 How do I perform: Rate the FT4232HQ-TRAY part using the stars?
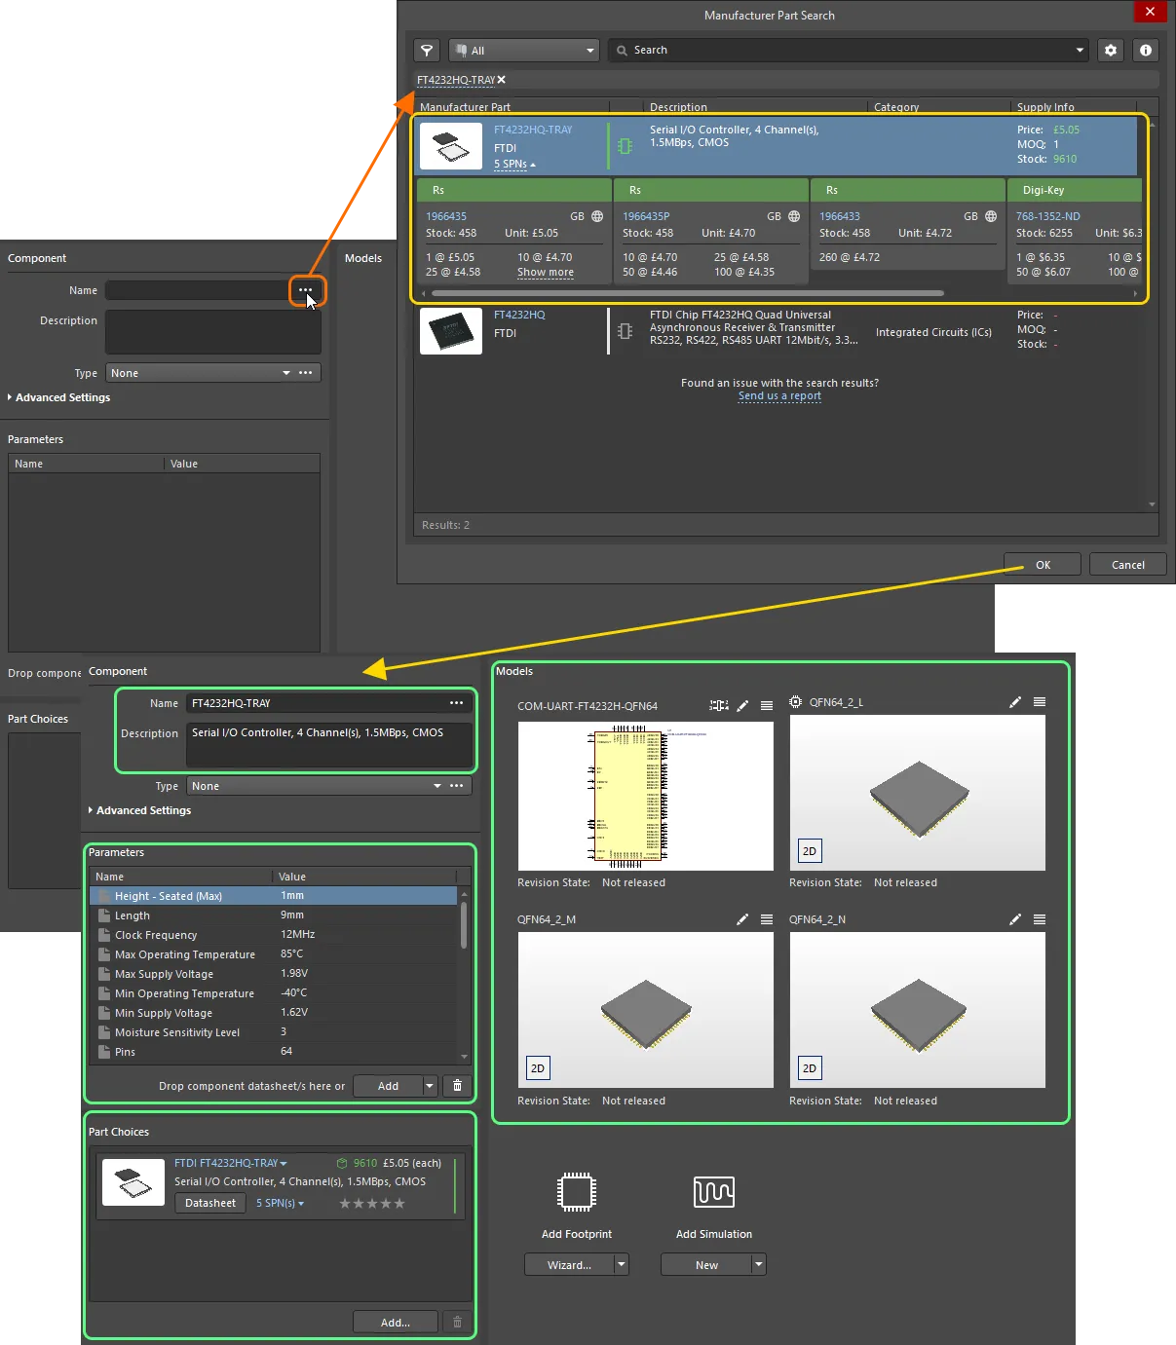coord(372,1203)
